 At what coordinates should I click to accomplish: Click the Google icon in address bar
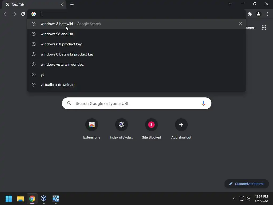[34, 14]
